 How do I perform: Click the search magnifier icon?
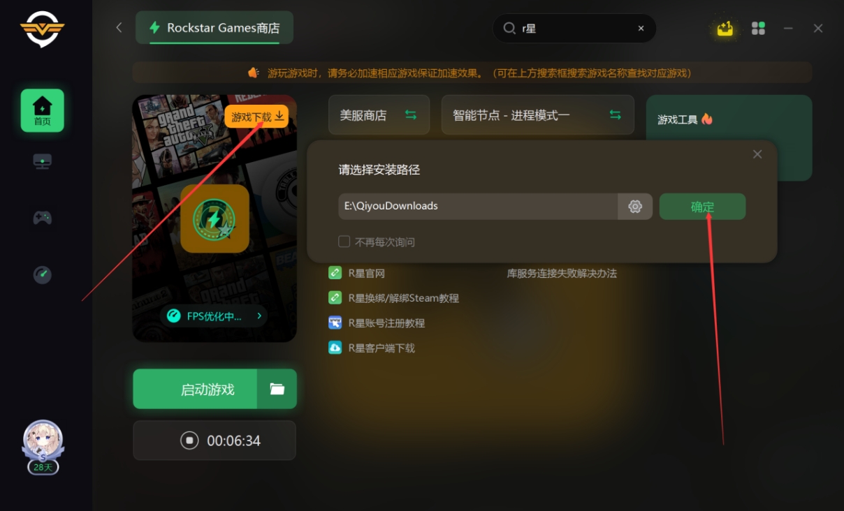point(509,29)
